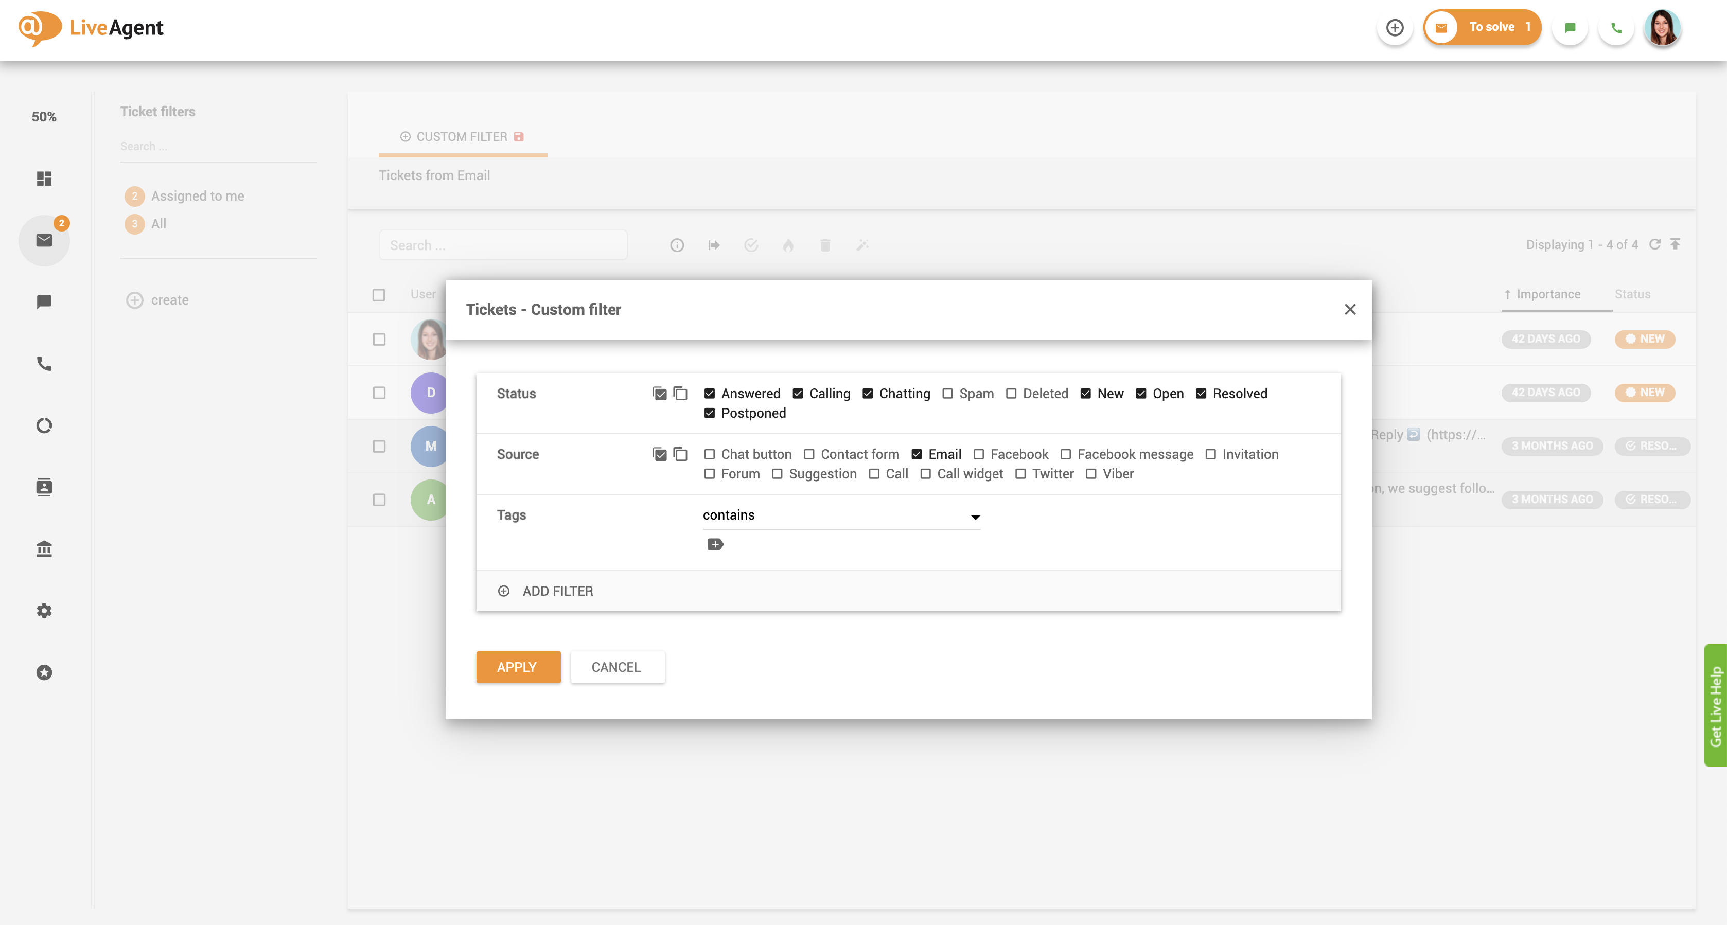Click the green chat status icon in the header
Screen dimensions: 1727x925
pos(1570,28)
